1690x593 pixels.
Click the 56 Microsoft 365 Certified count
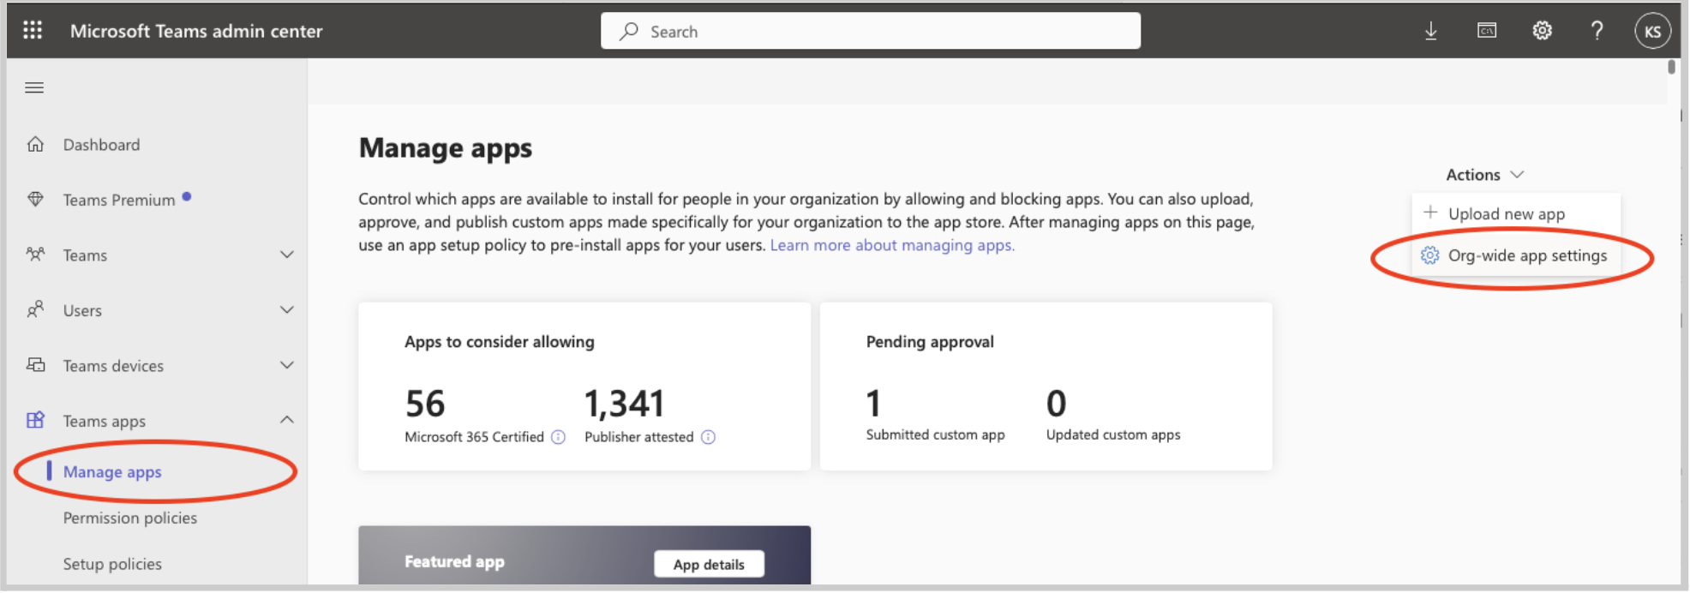pyautogui.click(x=425, y=404)
